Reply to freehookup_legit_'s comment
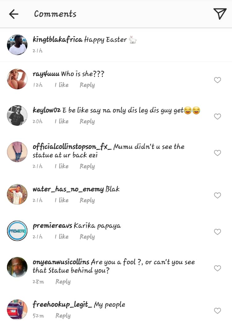Viewport: 232px width, 333px height. (x=63, y=316)
